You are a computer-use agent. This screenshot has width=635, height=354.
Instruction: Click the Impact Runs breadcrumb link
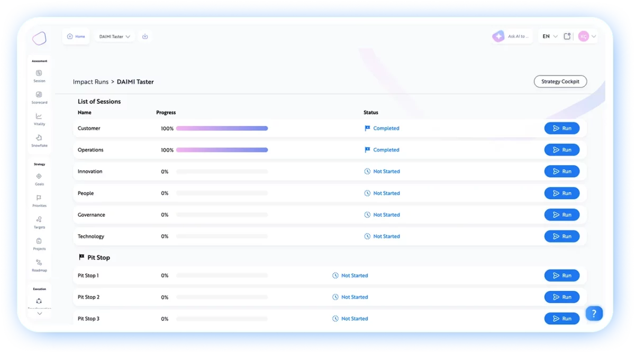(x=90, y=82)
